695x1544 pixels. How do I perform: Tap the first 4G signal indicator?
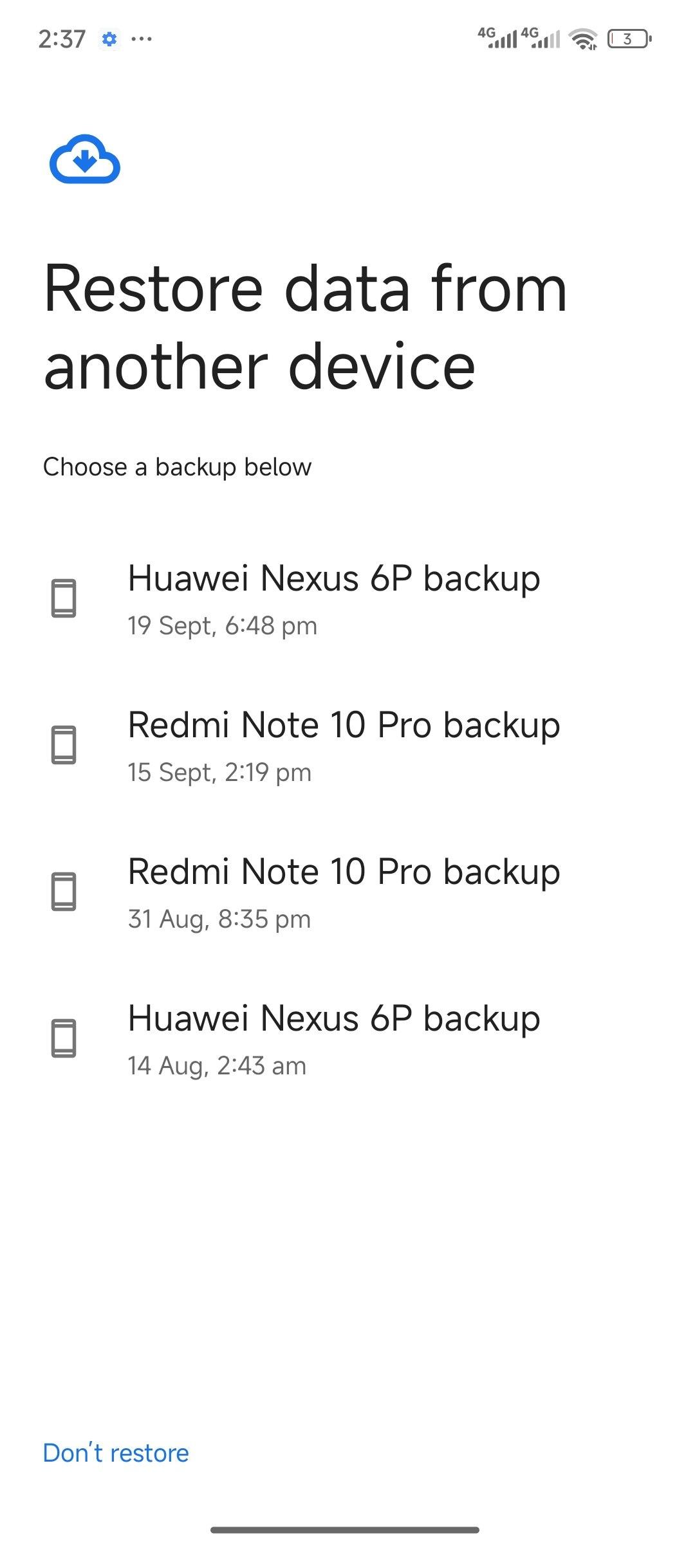tap(497, 38)
